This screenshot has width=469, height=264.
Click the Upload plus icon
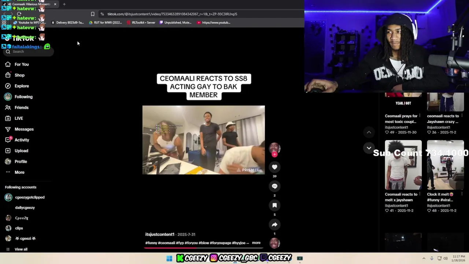click(8, 151)
